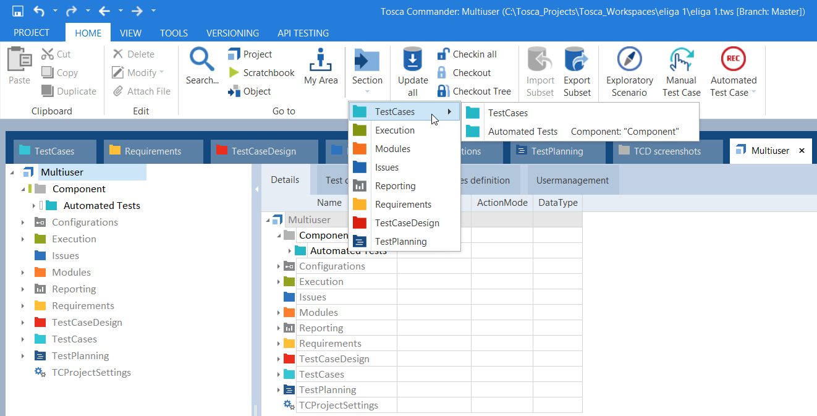Expand the Execution node in left tree
Screen dimensions: 817x416
(x=23, y=239)
